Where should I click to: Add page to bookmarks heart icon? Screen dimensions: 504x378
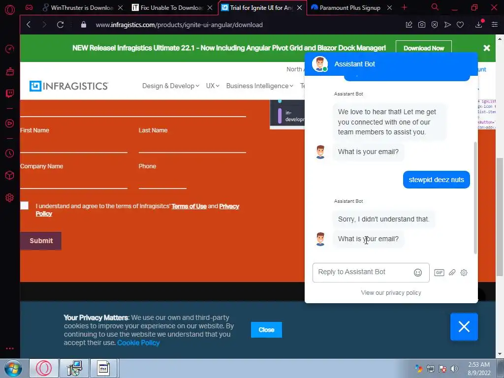click(x=460, y=25)
